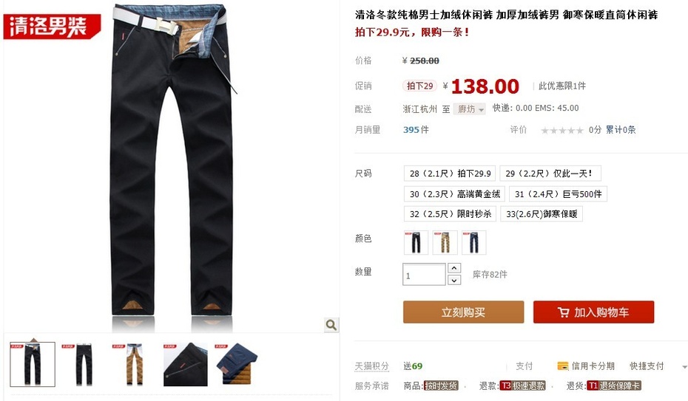View the folded blue pants thumbnail
688x401 pixels.
(237, 364)
